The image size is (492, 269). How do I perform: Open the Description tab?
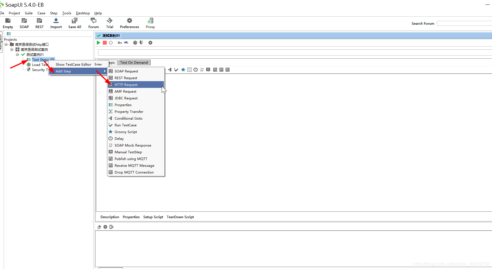click(x=110, y=217)
